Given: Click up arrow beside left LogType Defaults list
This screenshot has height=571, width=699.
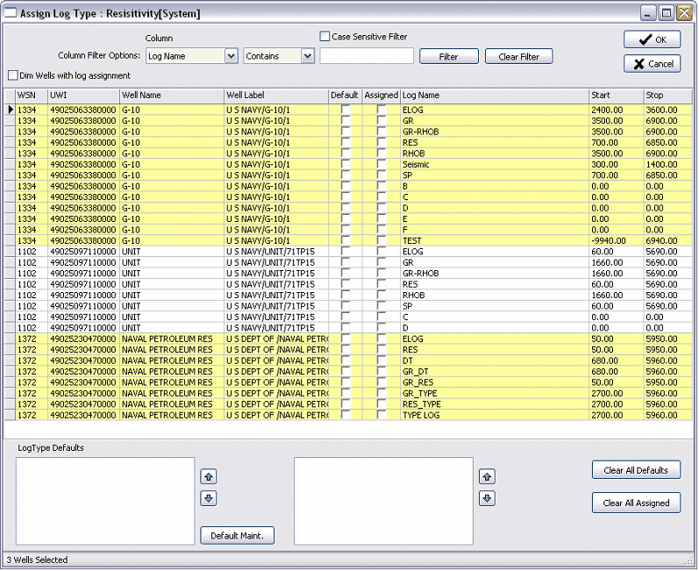Looking at the screenshot, I should [209, 477].
